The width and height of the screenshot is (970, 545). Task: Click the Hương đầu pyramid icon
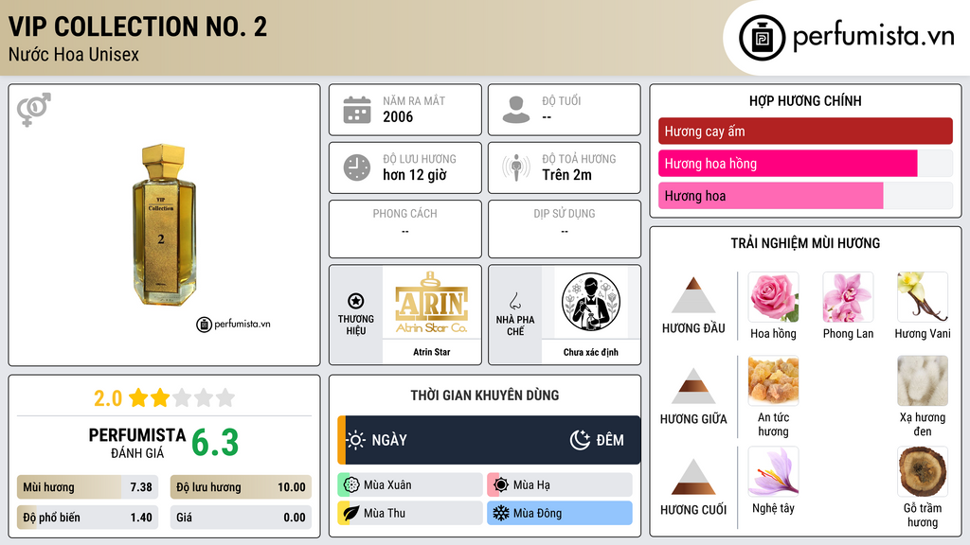coord(693,295)
